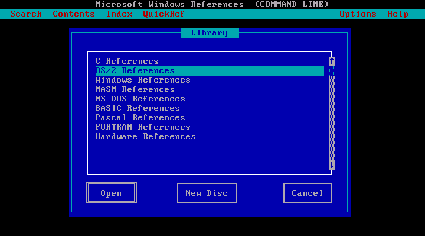The width and height of the screenshot is (425, 236).
Task: Open the Help menu
Action: [x=398, y=14]
